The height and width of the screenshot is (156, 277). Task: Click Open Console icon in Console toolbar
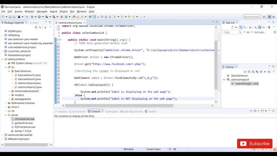point(262,111)
